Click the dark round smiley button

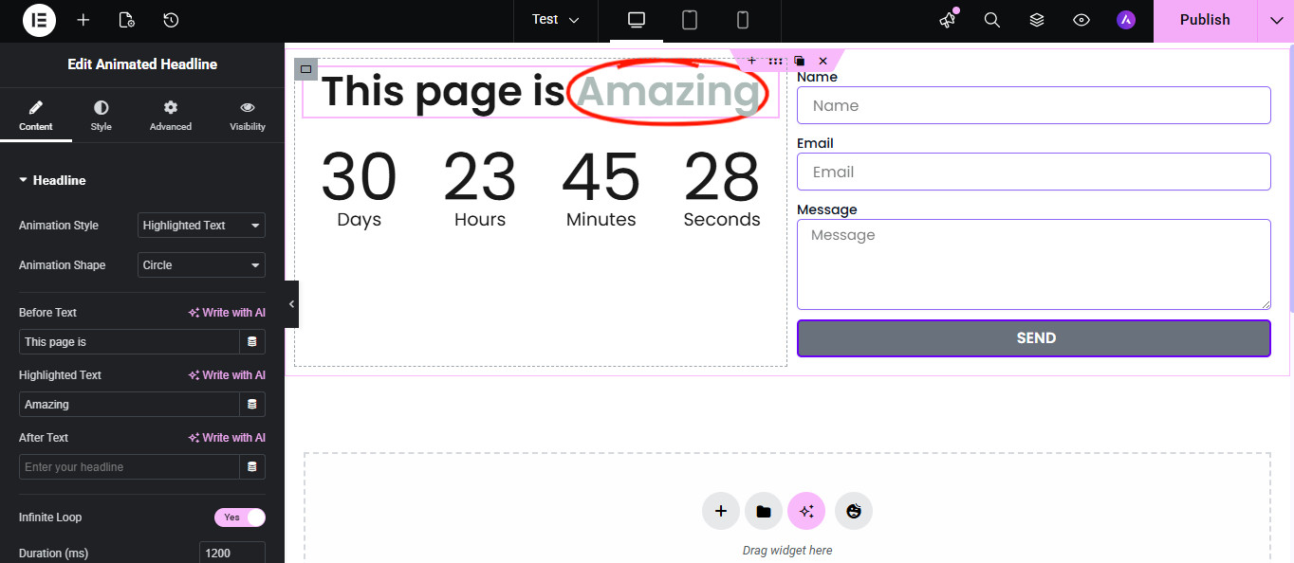click(854, 511)
